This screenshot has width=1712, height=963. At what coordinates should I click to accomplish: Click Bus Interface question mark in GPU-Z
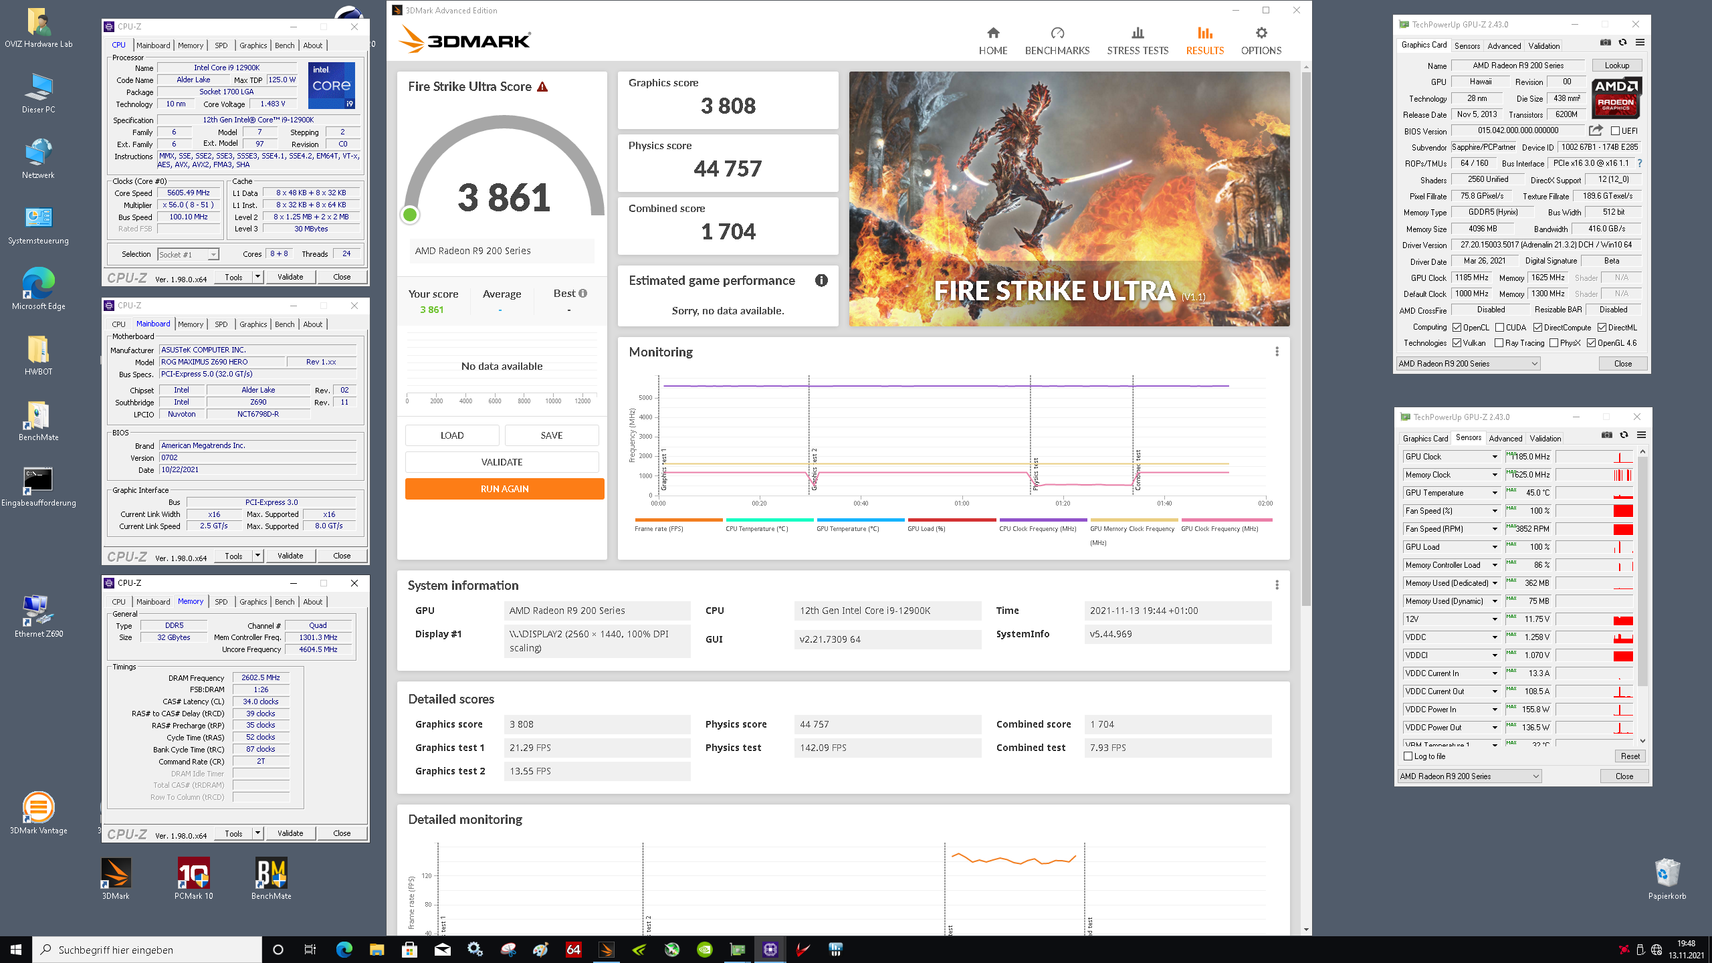click(1640, 163)
